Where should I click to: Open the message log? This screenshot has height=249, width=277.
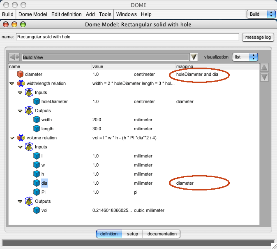coord(258,37)
